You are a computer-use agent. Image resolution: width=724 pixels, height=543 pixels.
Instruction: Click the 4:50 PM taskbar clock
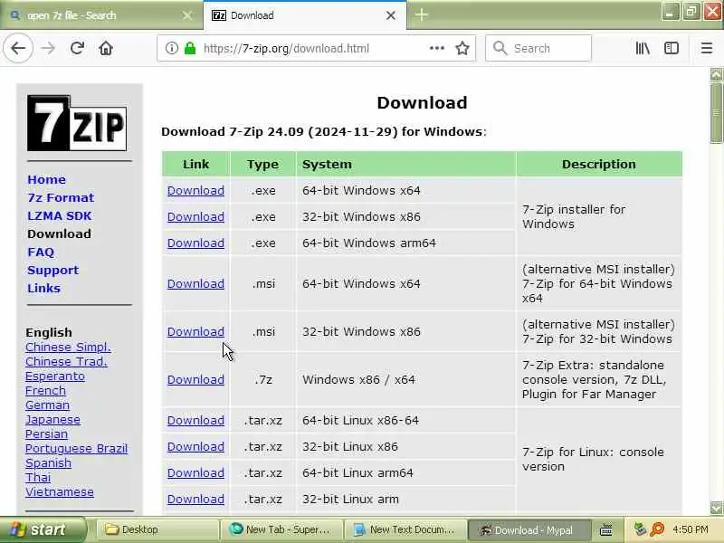691,529
